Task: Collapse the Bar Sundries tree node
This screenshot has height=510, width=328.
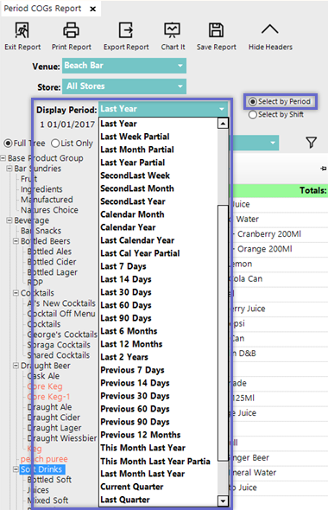Action: [x=9, y=169]
